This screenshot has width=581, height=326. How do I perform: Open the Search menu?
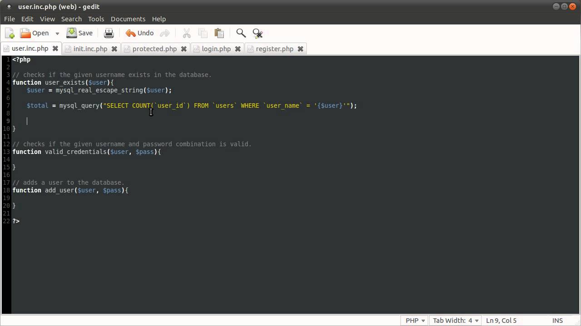point(71,19)
